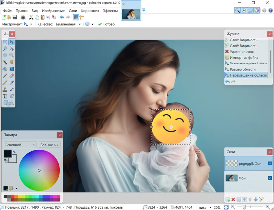The height and width of the screenshot is (210, 274).
Task: Select the Magic Wand tool
Action: coord(5,62)
